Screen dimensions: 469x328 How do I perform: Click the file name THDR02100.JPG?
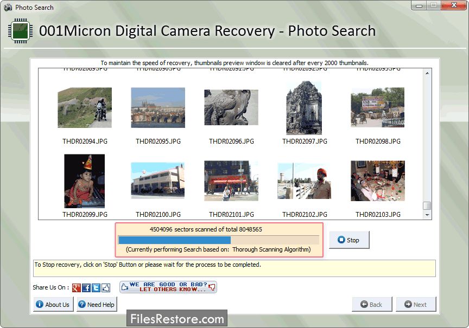tap(158, 215)
